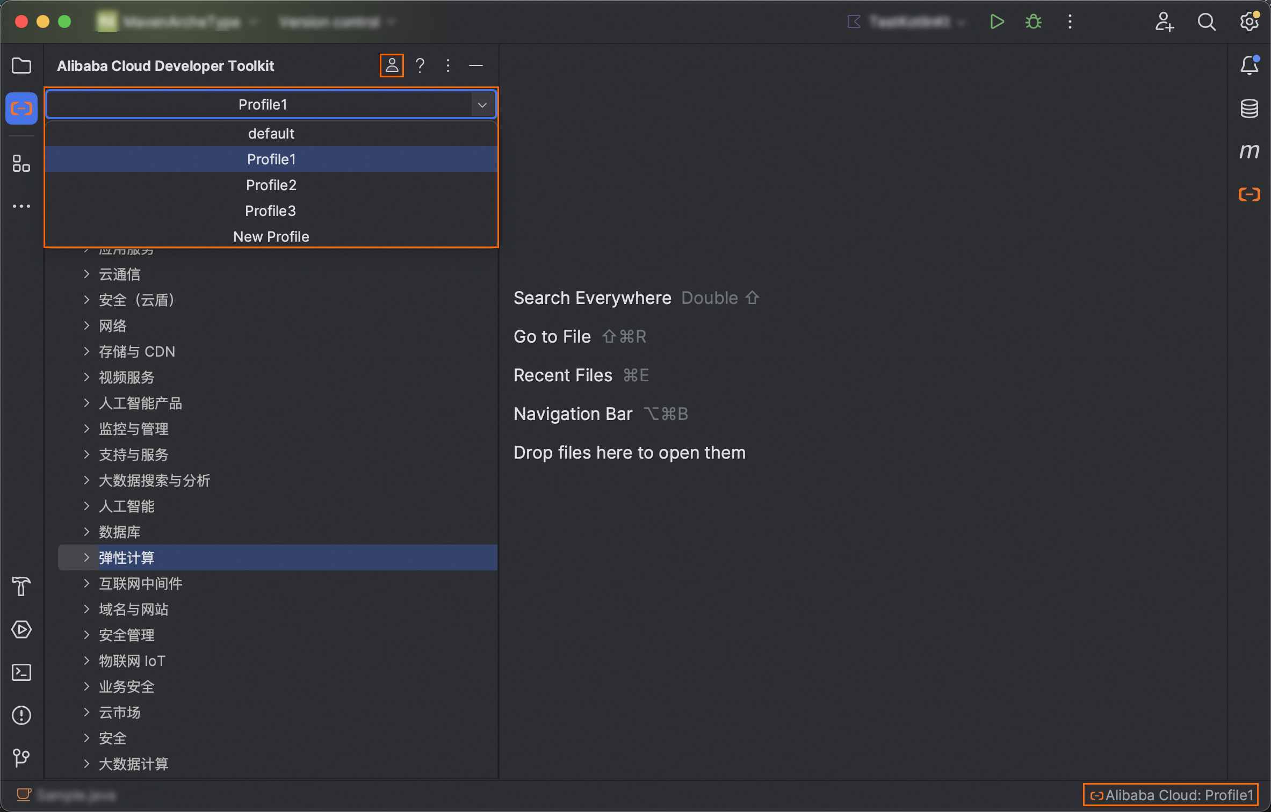
Task: Open the Structure tool window icon
Action: (21, 164)
